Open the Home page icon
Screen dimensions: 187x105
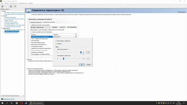pyautogui.click(x=15, y=6)
